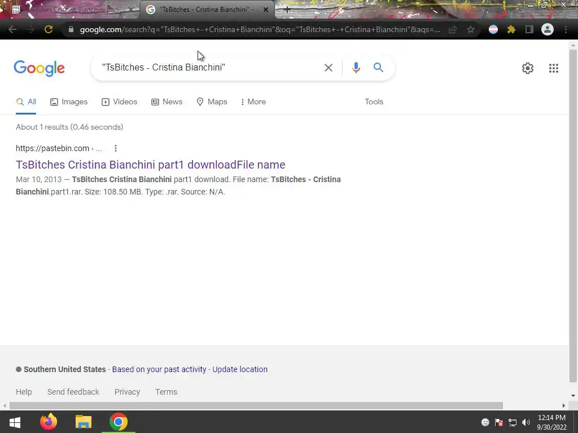Viewport: 578px width, 433px height.
Task: Expand the More search categories dropdown
Action: (x=253, y=102)
